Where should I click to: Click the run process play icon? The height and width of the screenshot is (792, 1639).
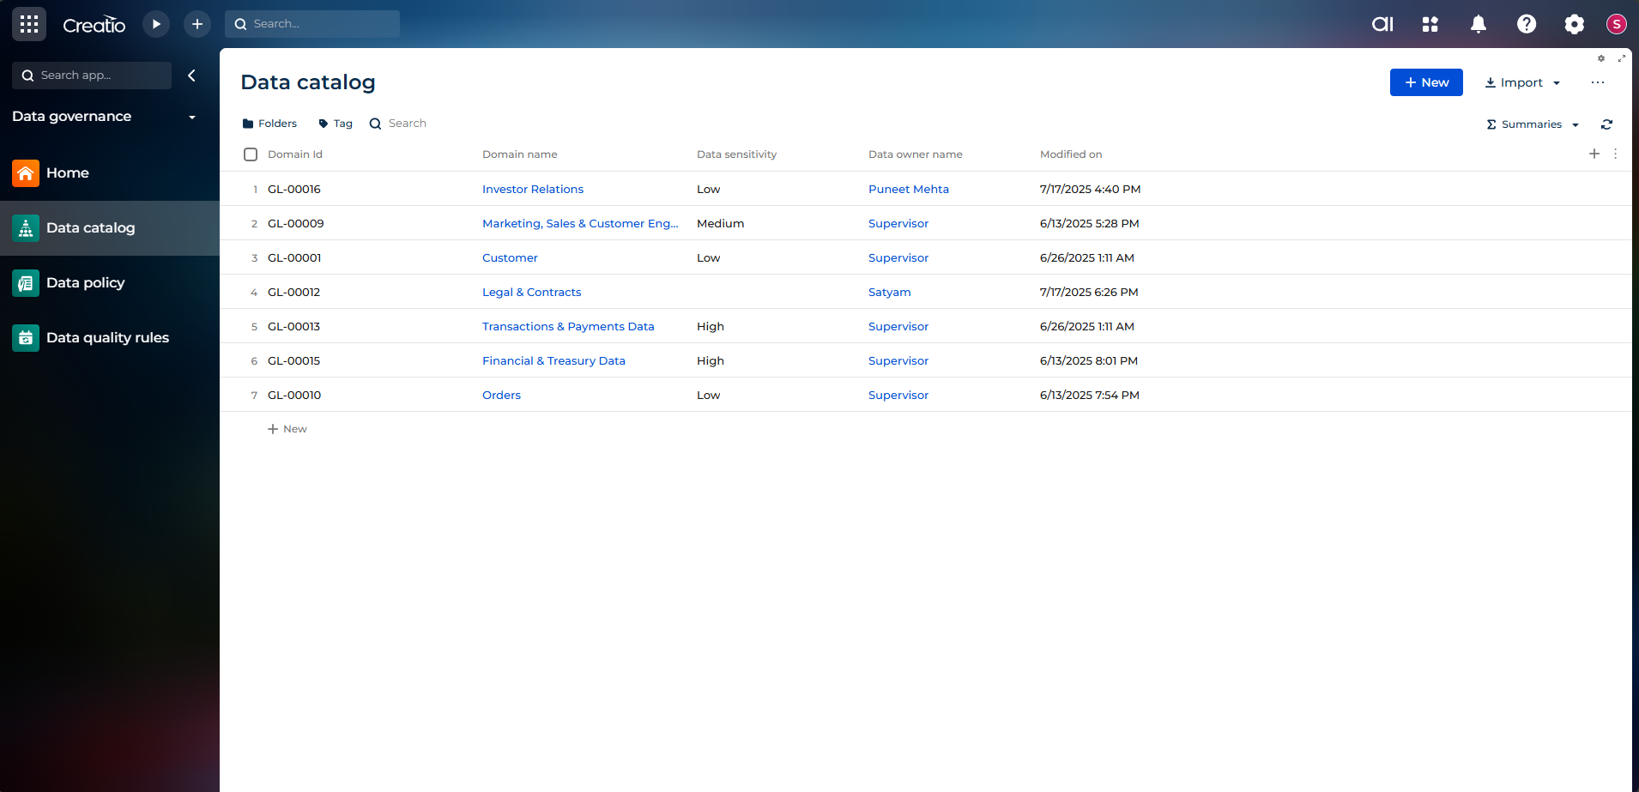point(156,24)
